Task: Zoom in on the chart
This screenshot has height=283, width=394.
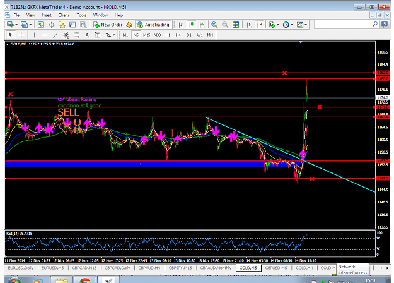Action: pyautogui.click(x=214, y=25)
